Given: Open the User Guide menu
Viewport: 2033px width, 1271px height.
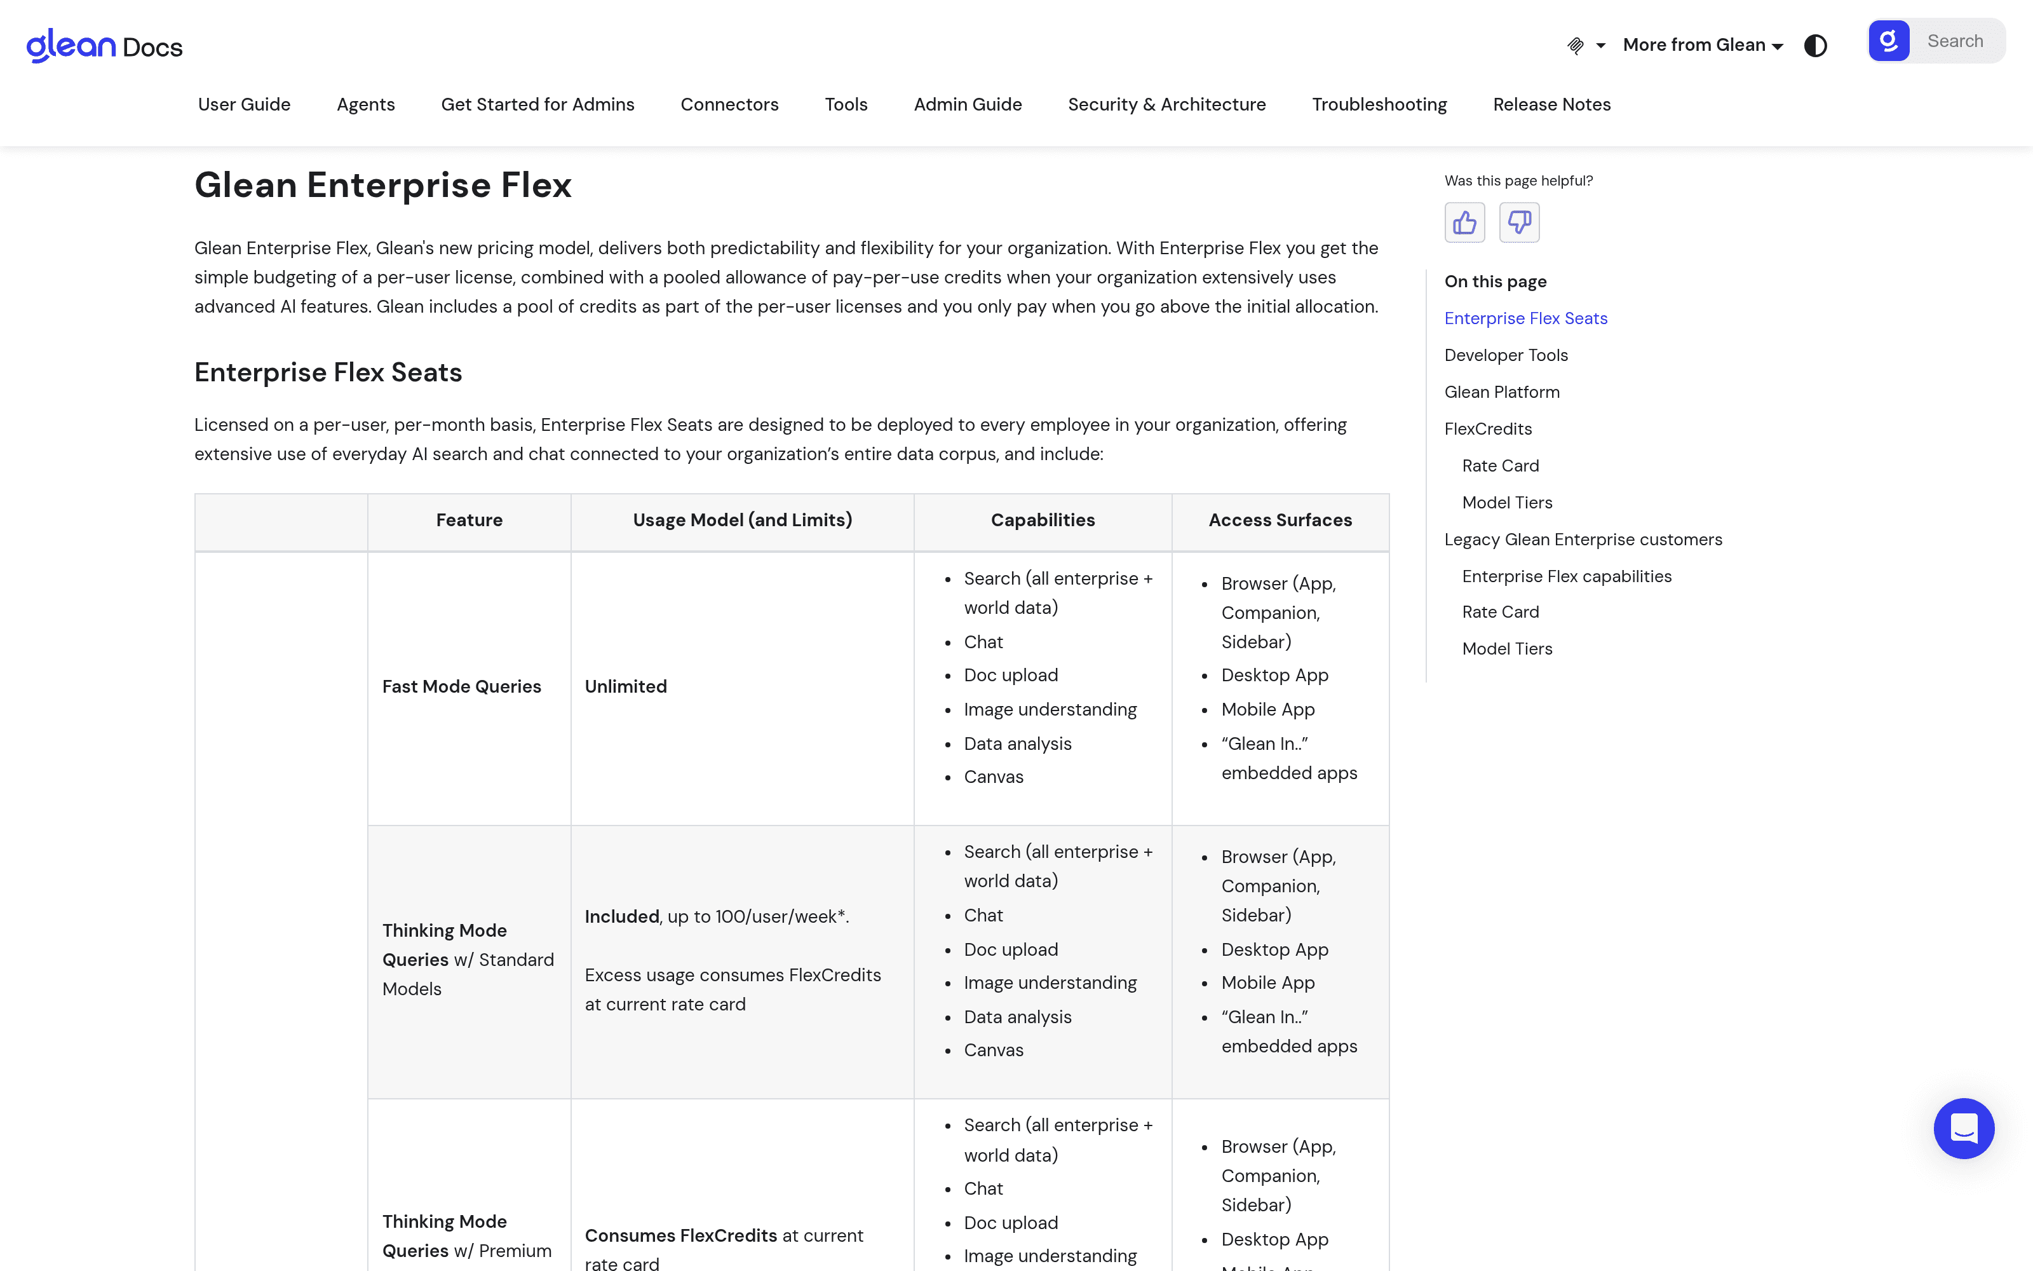Looking at the screenshot, I should (x=245, y=104).
